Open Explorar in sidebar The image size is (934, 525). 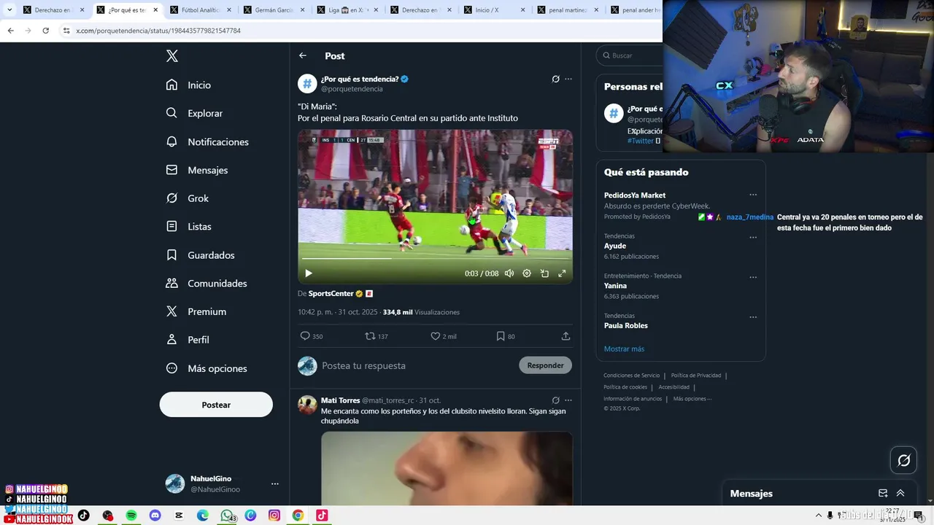[x=195, y=113]
